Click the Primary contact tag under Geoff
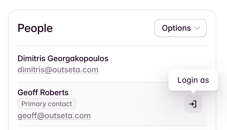The height and width of the screenshot is (130, 227). click(x=47, y=104)
